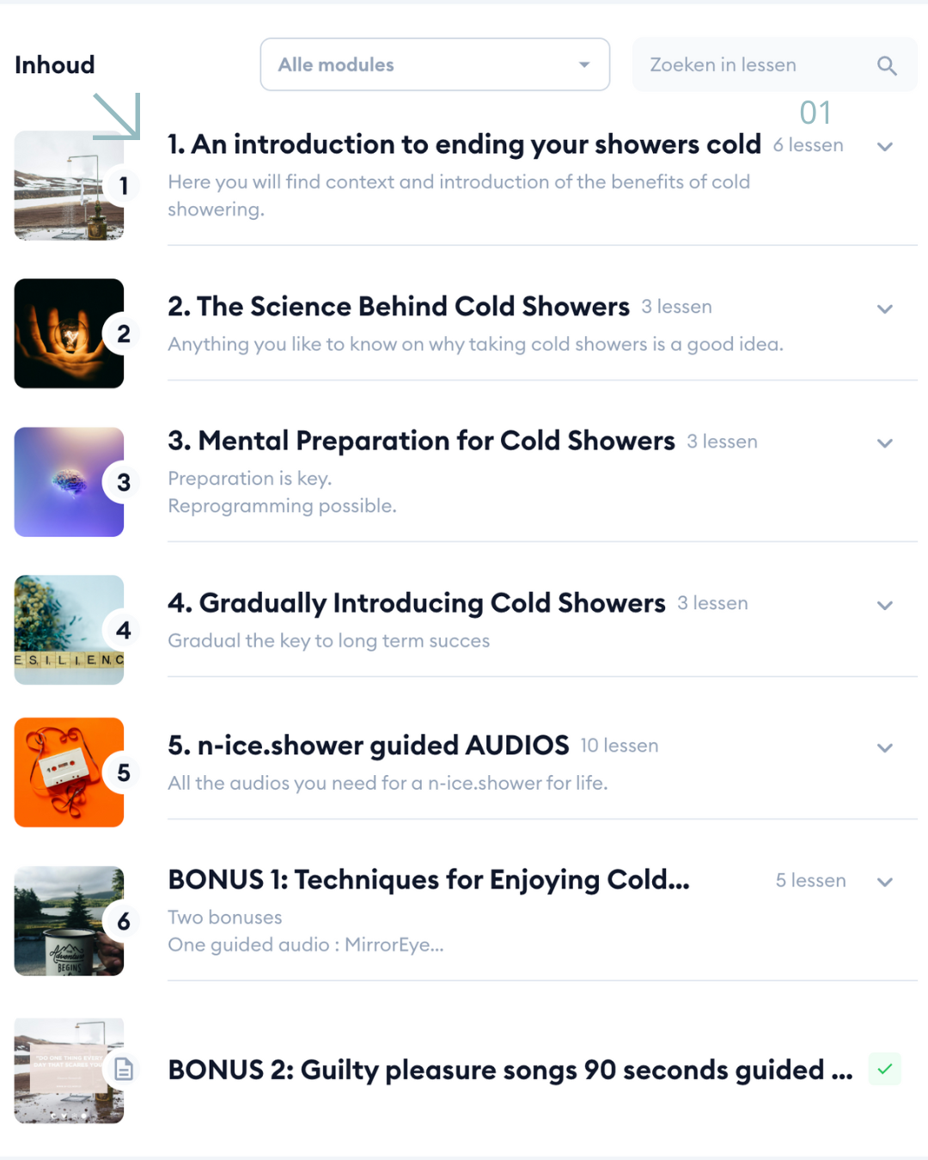Expand The Science Behind Cold Showers chevron

tap(885, 309)
